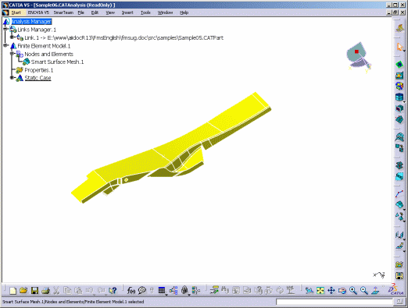Open the Insert menu
This screenshot has width=408, height=308.
pyautogui.click(x=127, y=12)
